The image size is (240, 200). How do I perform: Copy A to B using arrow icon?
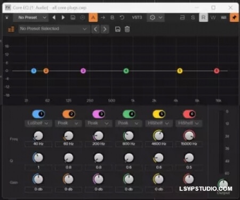click(x=103, y=18)
